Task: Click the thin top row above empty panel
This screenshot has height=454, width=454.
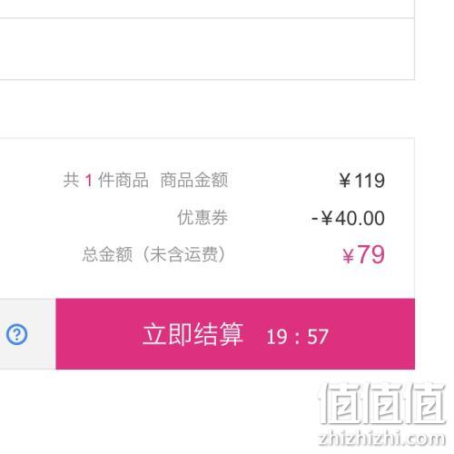Action: [207, 9]
